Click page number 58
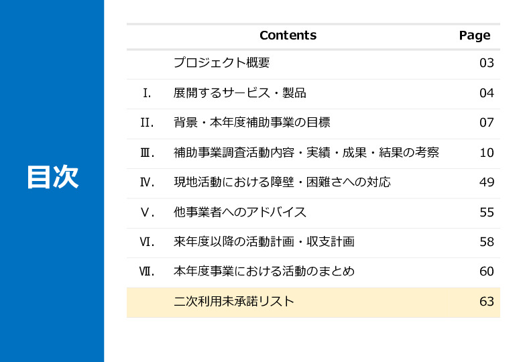This screenshot has width=523, height=362. (x=487, y=242)
